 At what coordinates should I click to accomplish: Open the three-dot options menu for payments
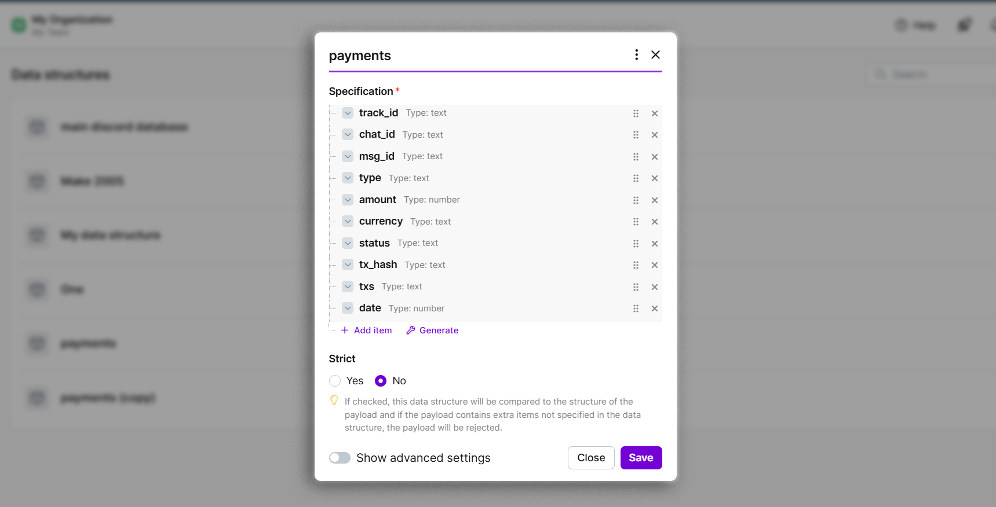point(636,55)
